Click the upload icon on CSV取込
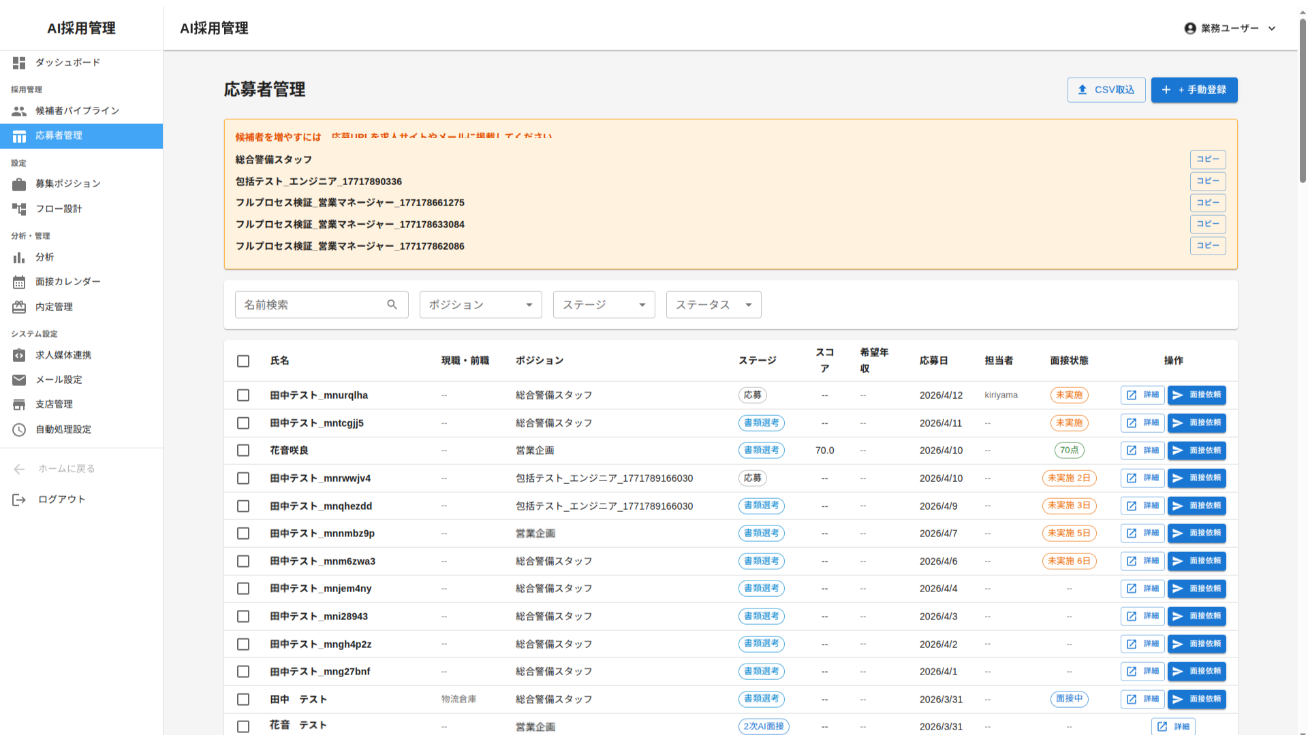The width and height of the screenshot is (1308, 735). 1083,90
